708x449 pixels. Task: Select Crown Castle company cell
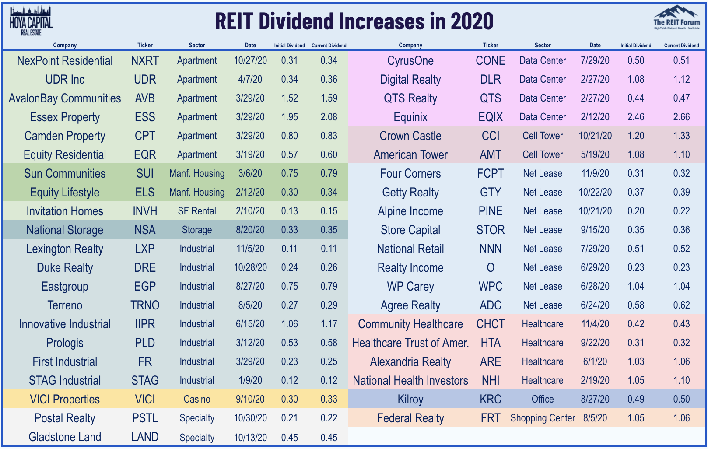pos(410,136)
